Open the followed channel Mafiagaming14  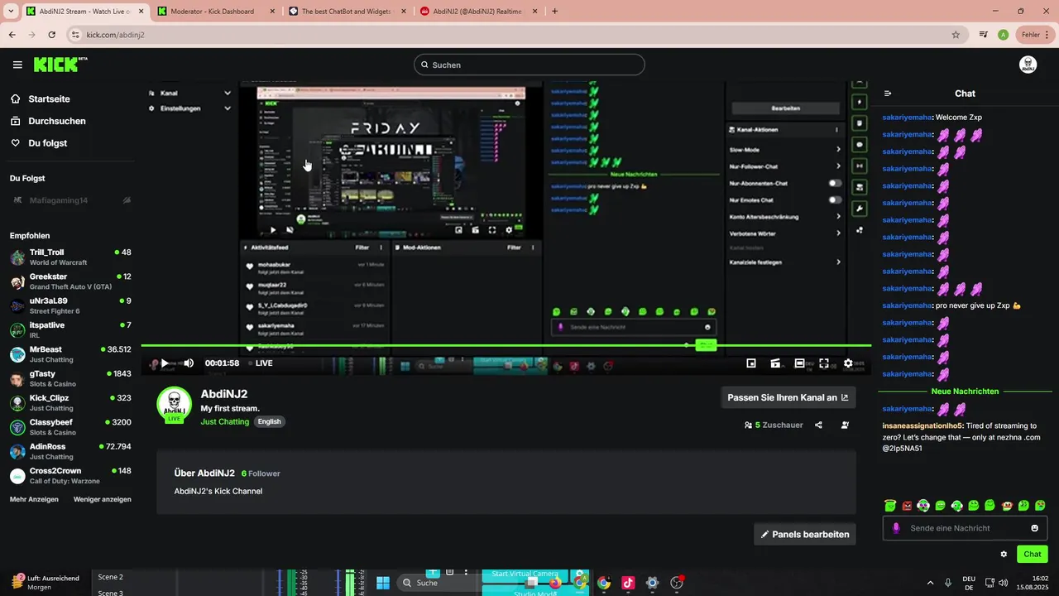click(70, 200)
